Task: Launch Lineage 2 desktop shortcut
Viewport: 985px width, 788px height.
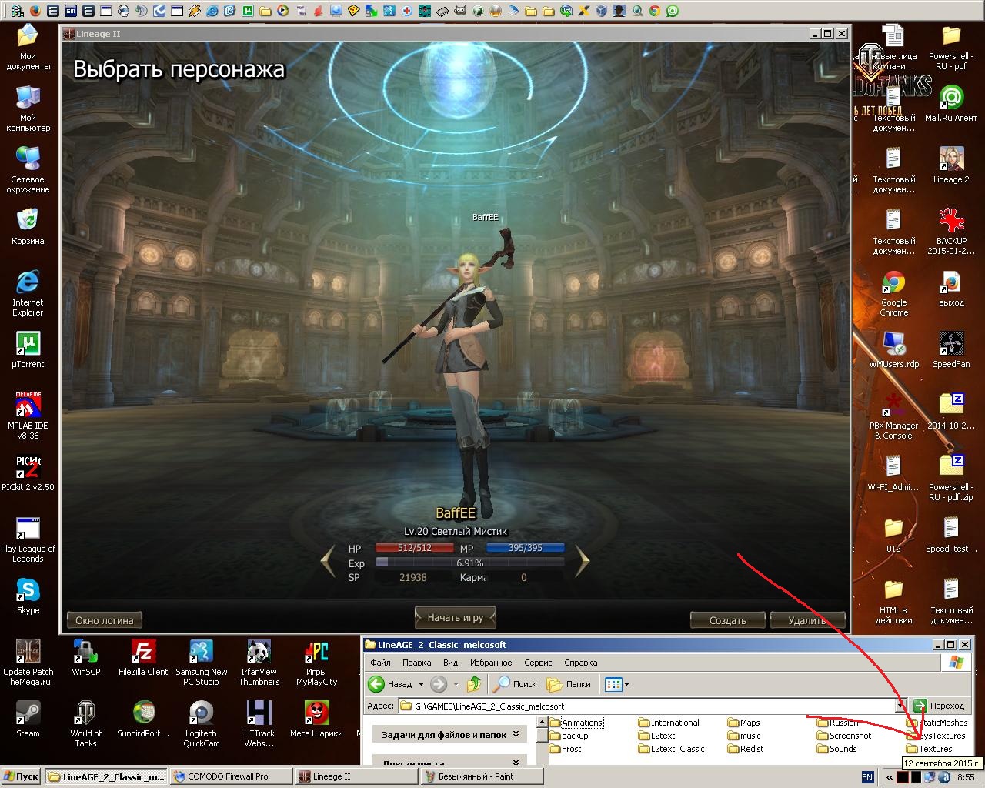Action: [x=951, y=165]
